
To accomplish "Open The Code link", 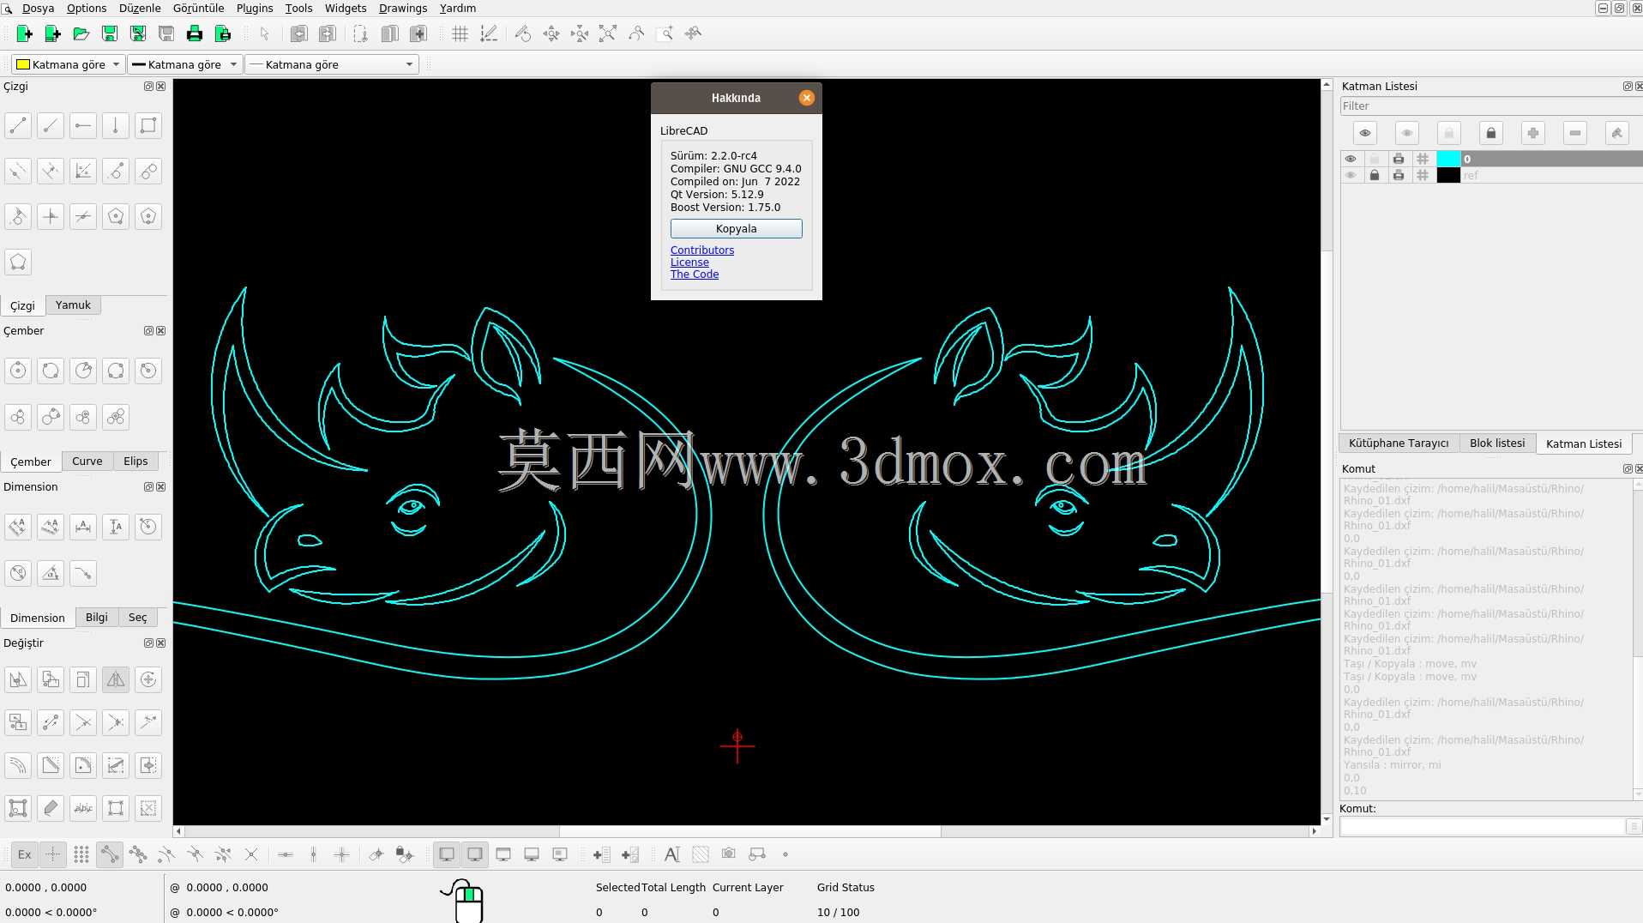I will pyautogui.click(x=695, y=274).
